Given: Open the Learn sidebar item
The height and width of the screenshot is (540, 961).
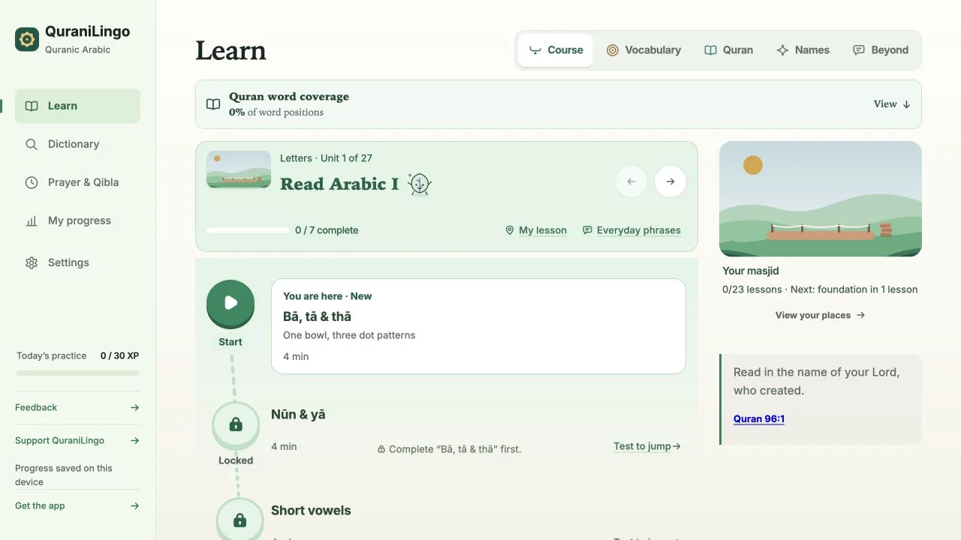Looking at the screenshot, I should point(77,106).
